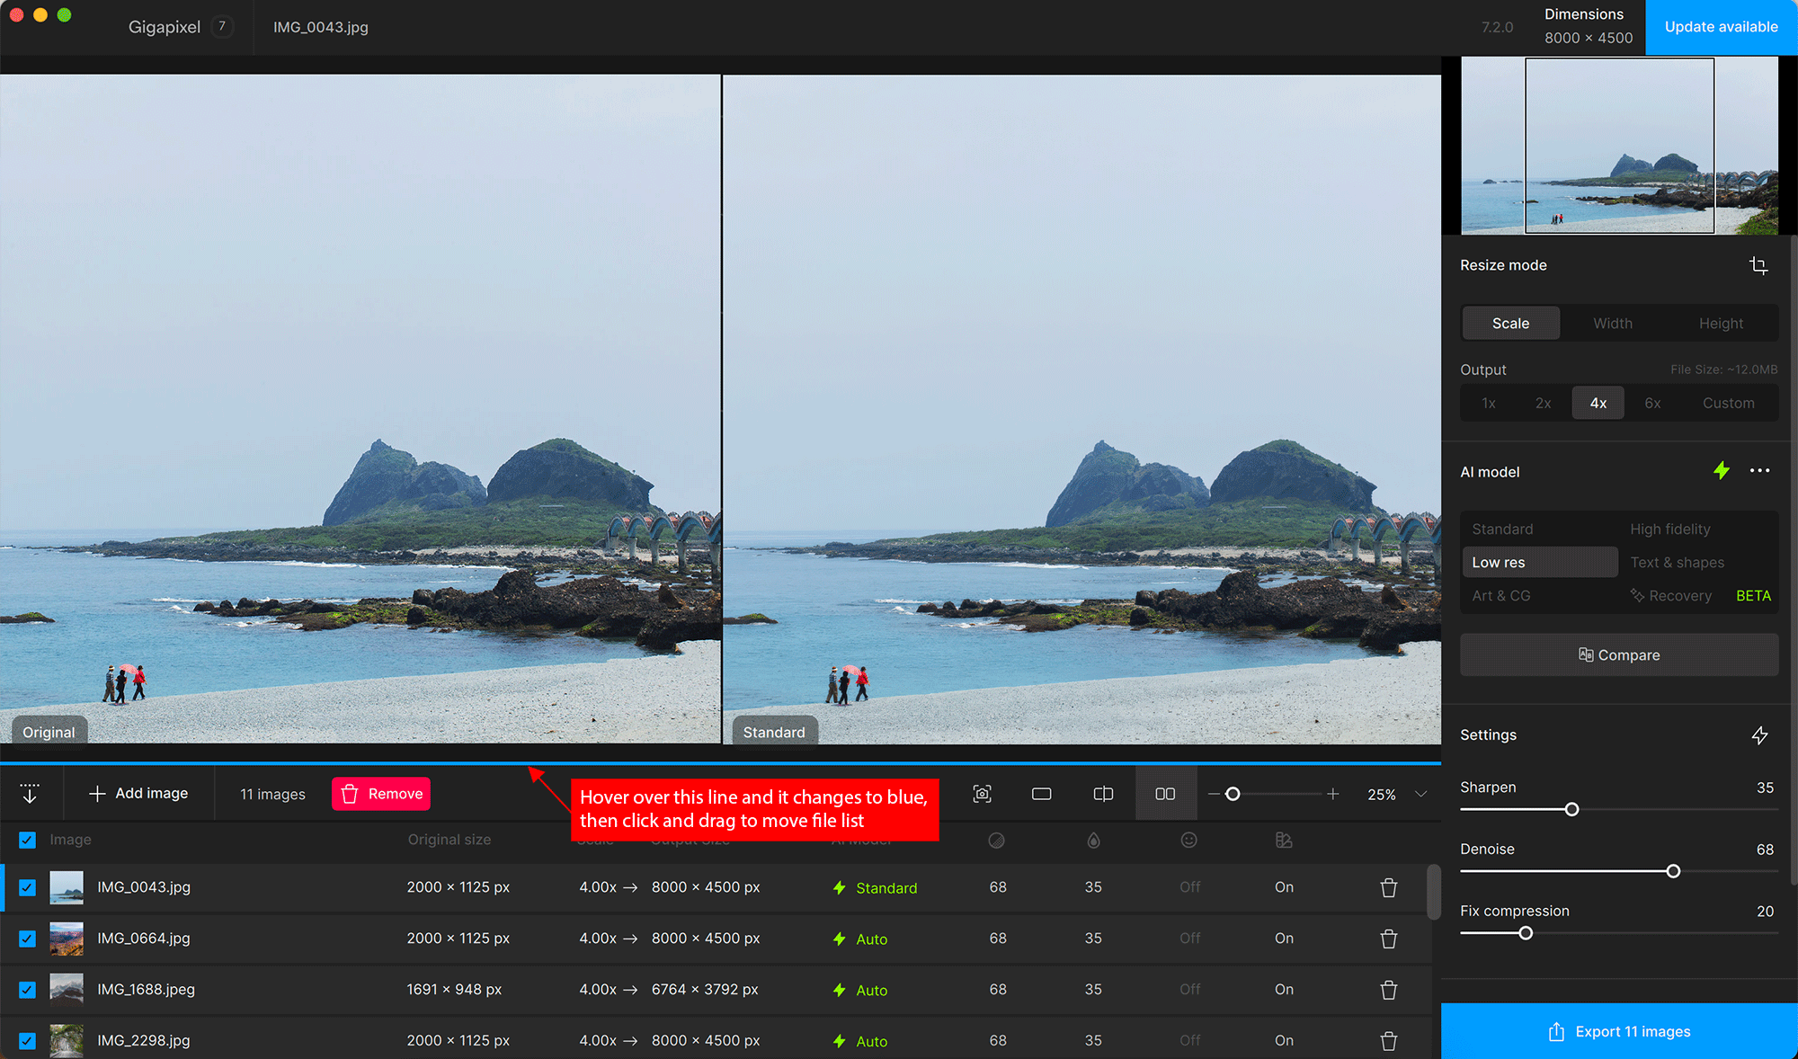
Task: Switch to side-by-side view layout
Action: click(1165, 794)
